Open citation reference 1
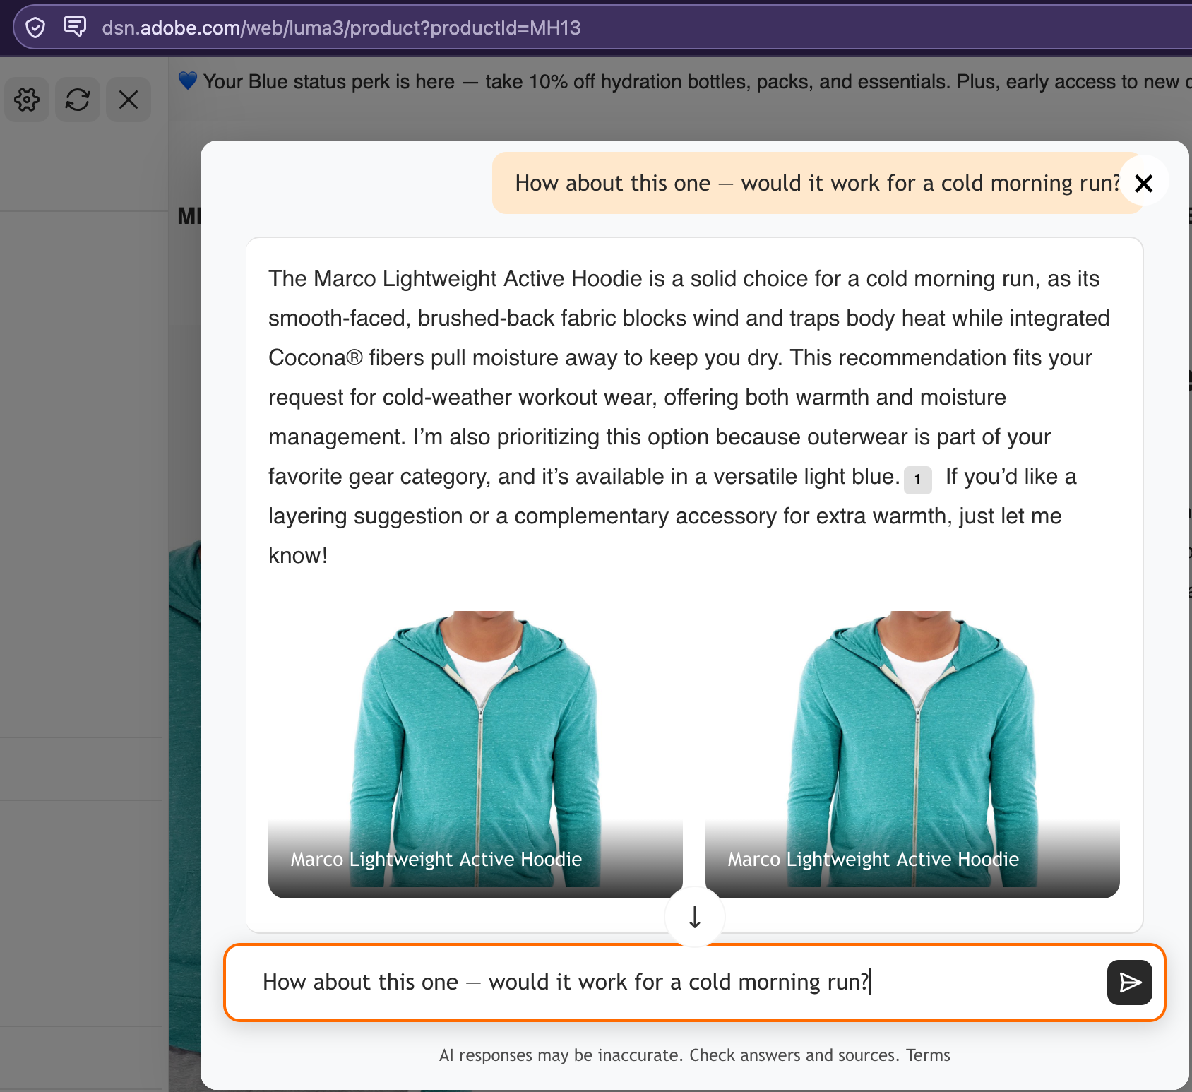 917,480
